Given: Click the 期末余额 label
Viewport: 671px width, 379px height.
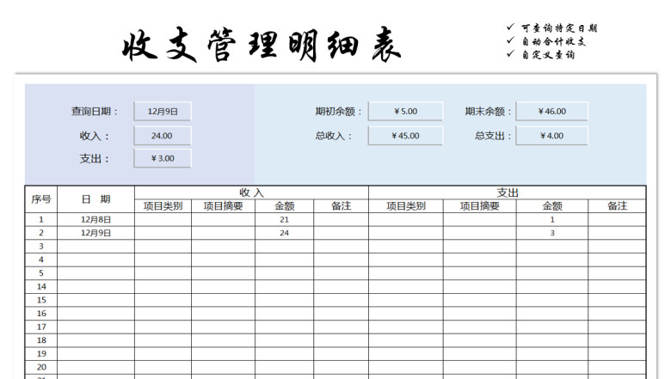Looking at the screenshot, I should click(x=489, y=112).
